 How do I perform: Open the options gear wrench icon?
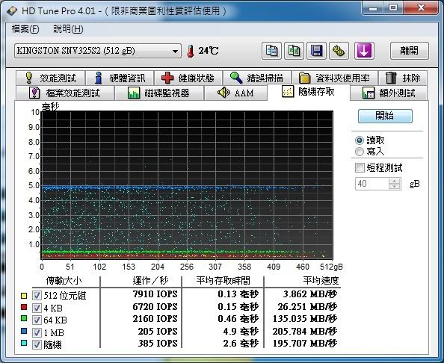(x=339, y=51)
